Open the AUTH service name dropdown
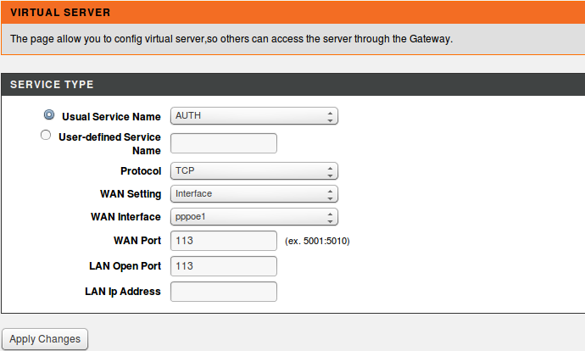 [x=254, y=115]
